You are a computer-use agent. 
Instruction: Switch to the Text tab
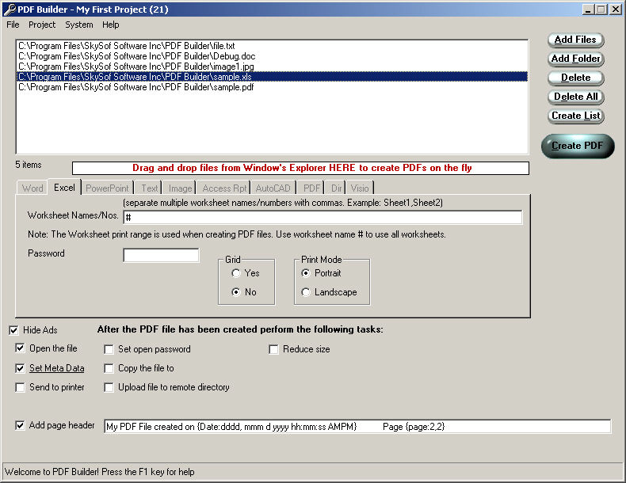click(149, 188)
